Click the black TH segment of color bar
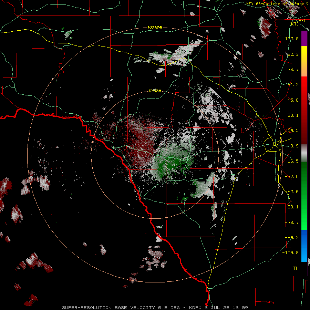The width and height of the screenshot is (310, 310). point(304,268)
